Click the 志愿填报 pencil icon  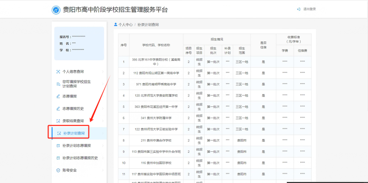click(x=59, y=96)
